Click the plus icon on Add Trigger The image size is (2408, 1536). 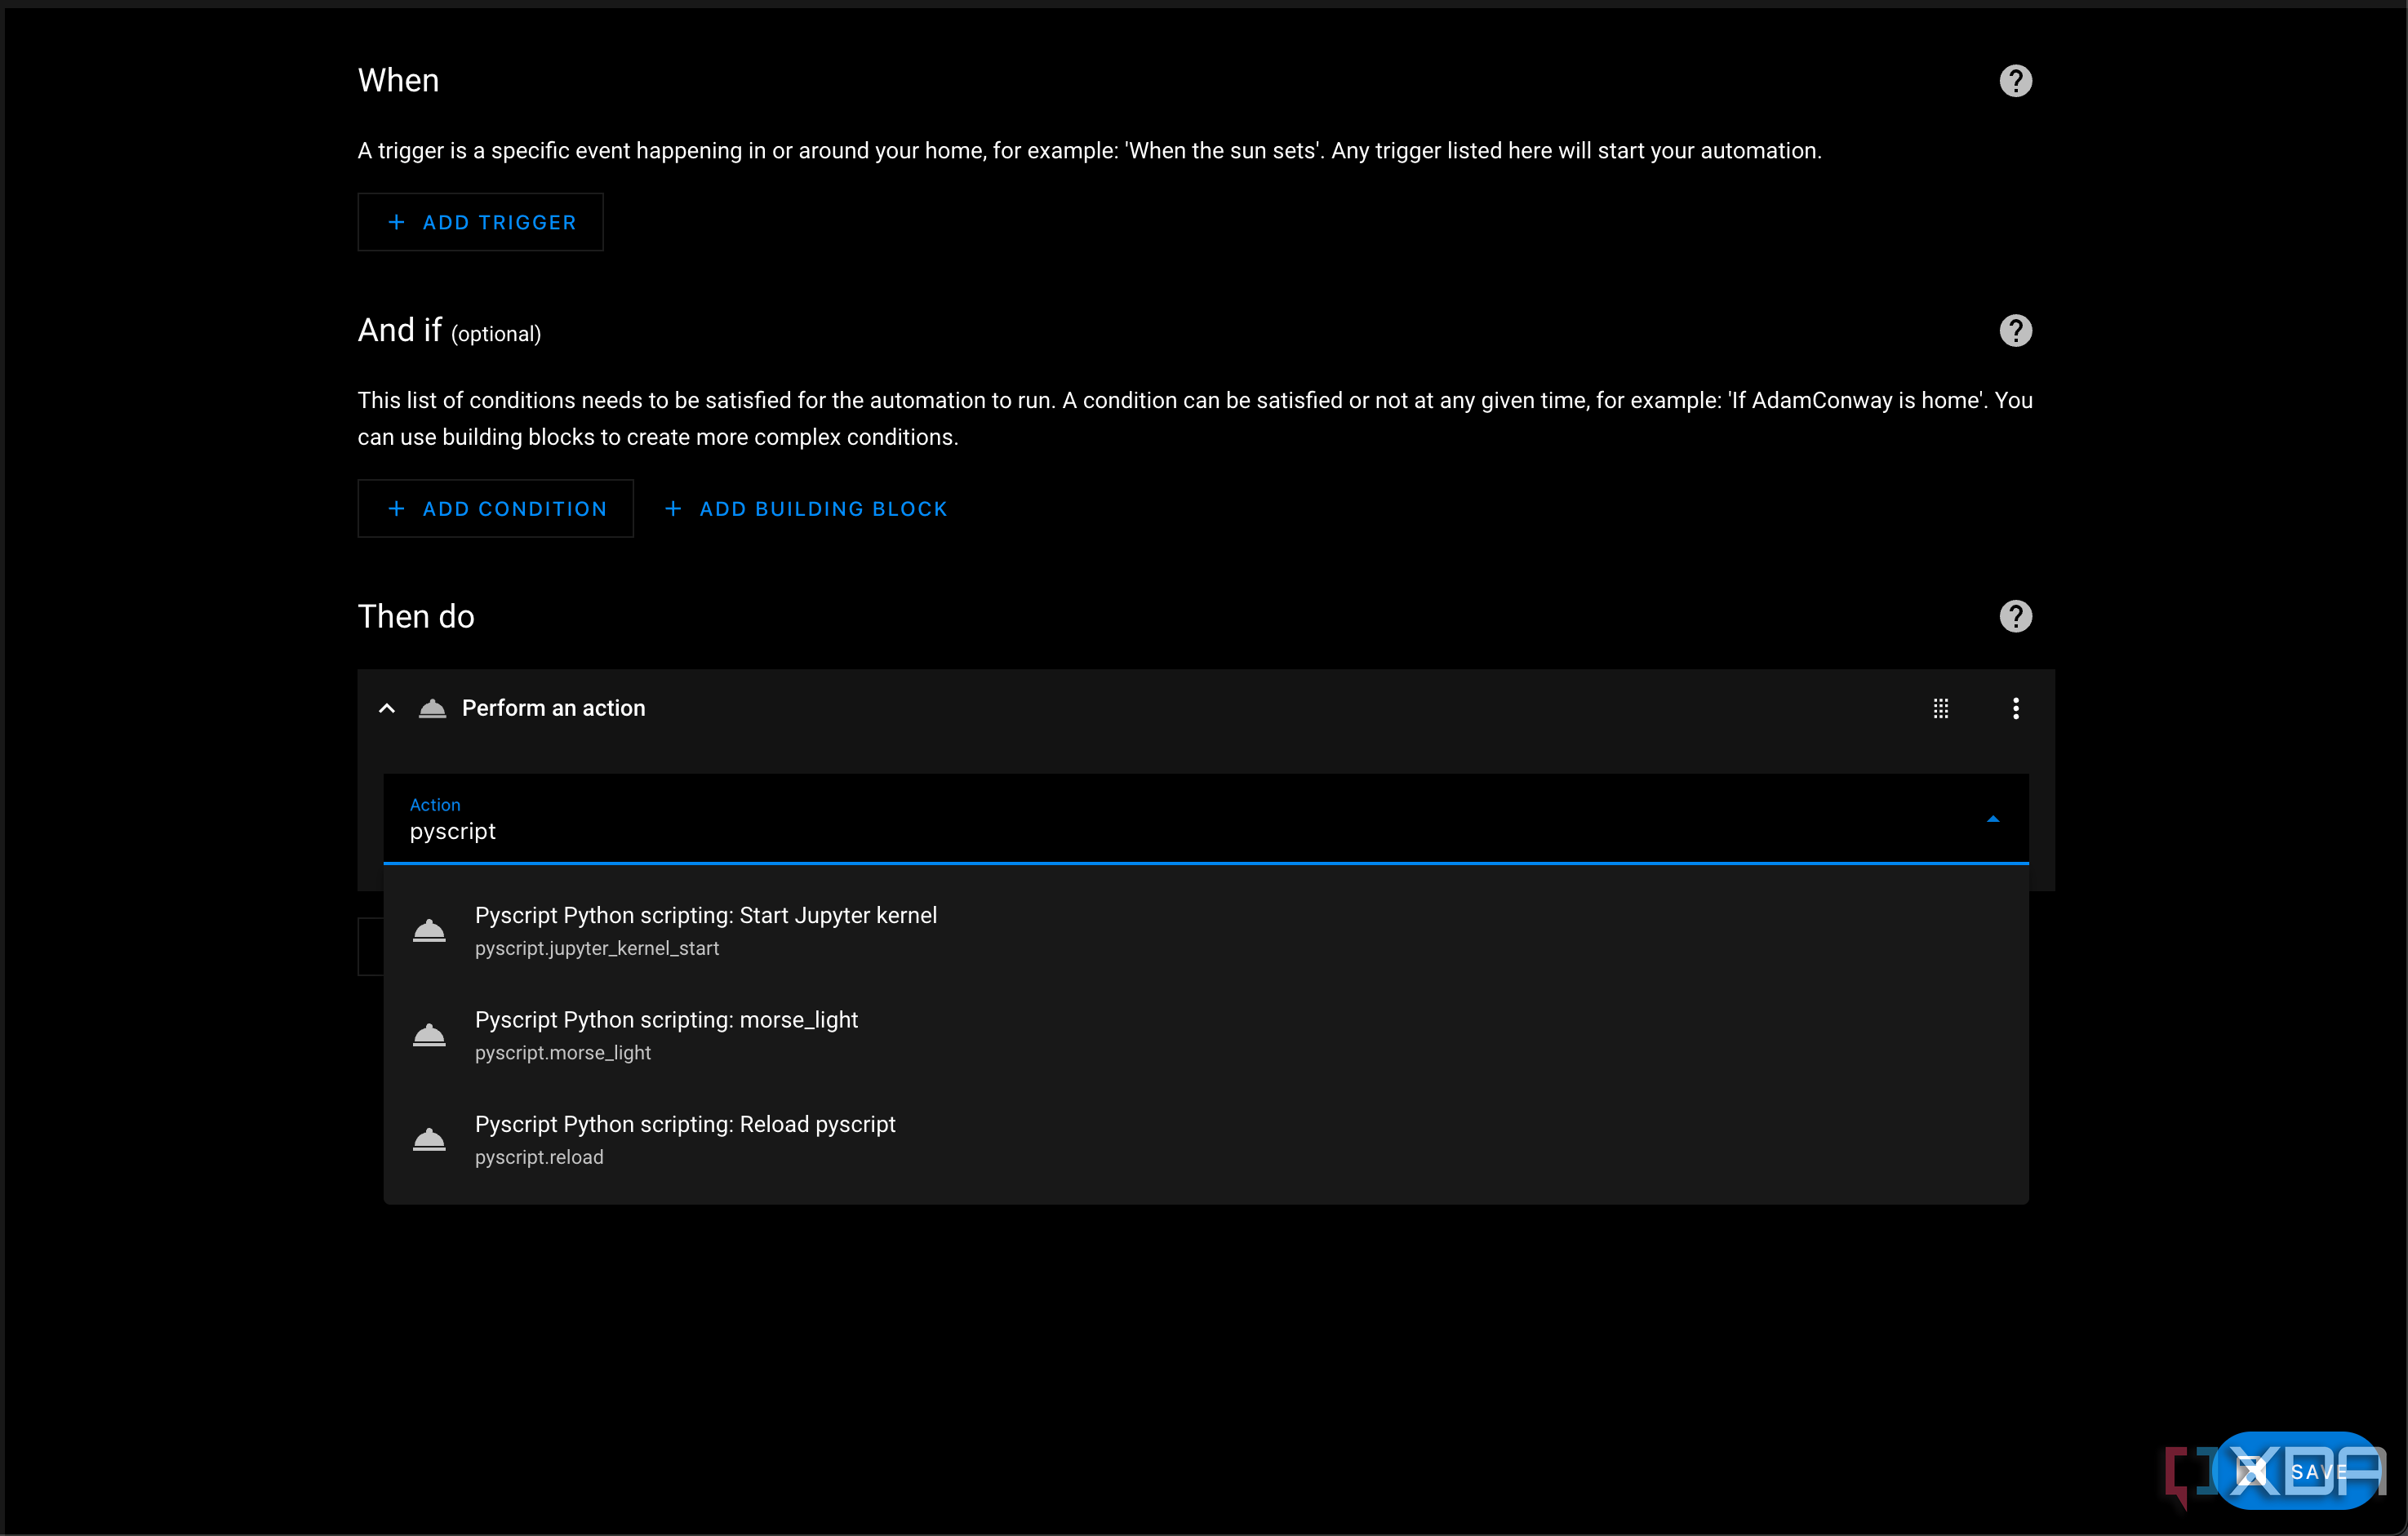click(396, 222)
